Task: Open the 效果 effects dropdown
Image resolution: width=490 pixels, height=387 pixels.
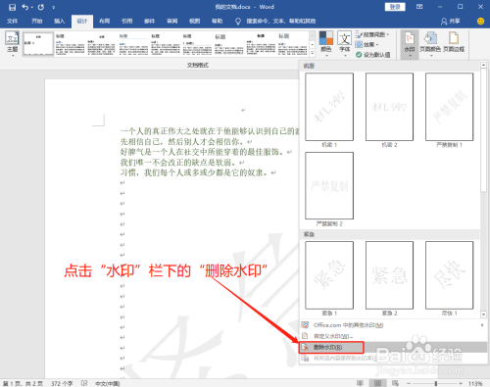Action: (x=367, y=44)
